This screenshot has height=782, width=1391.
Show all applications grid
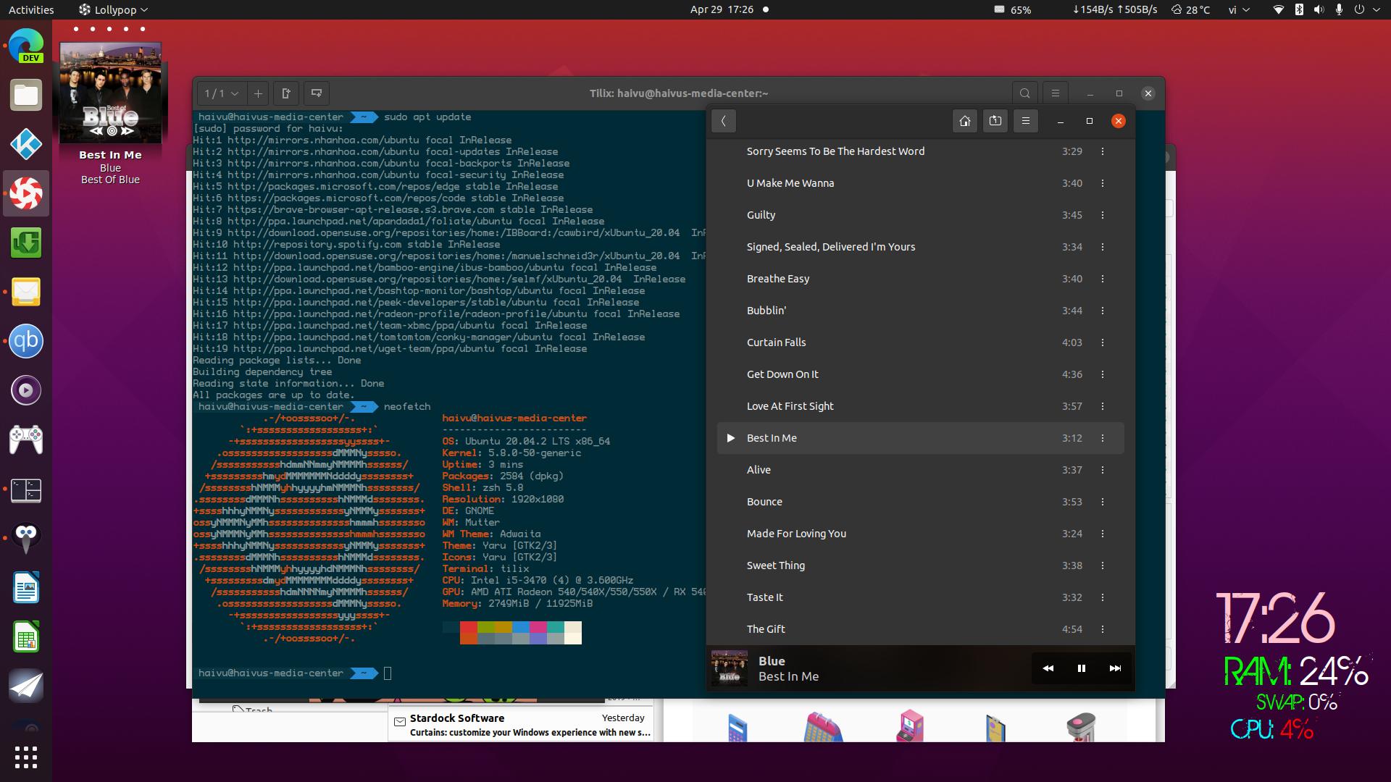click(26, 757)
